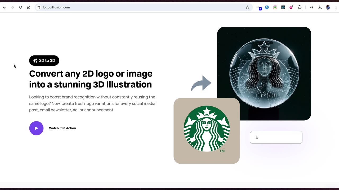Click the heading "Convert any 2D logo or image"
The height and width of the screenshot is (190, 339).
click(91, 74)
